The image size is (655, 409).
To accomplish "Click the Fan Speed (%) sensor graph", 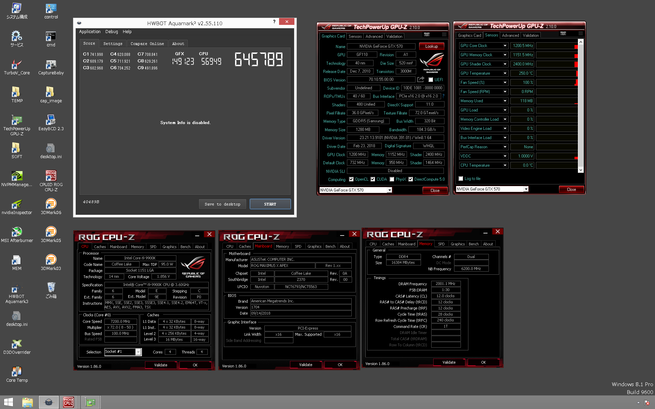I will pyautogui.click(x=557, y=82).
